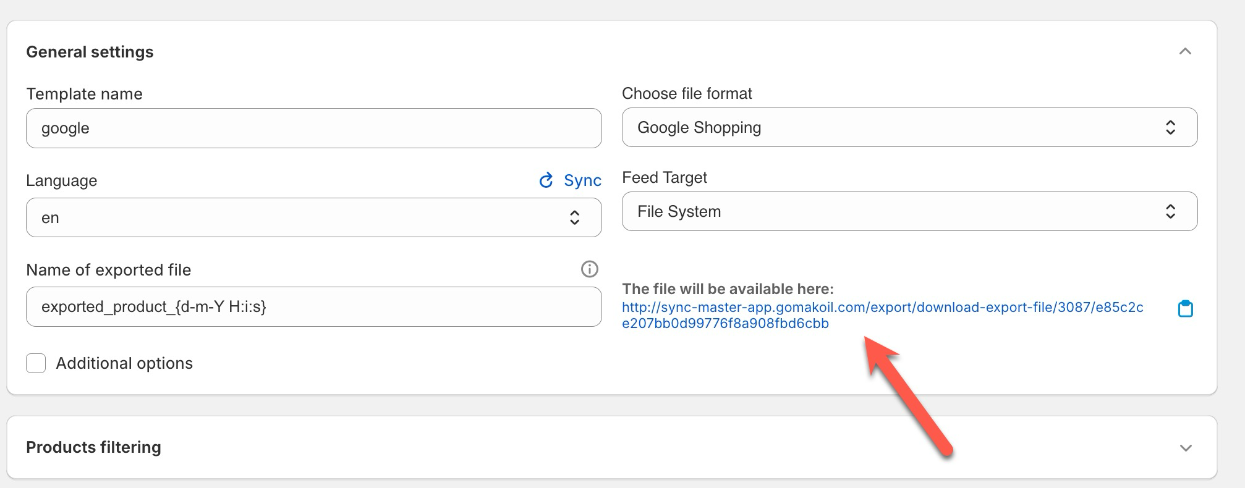Open the Language dropdown

[313, 217]
